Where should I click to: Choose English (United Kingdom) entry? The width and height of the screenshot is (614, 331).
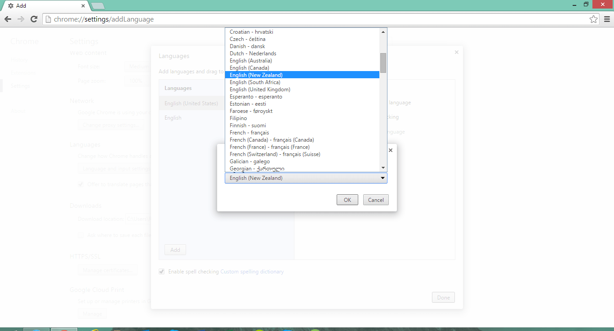coord(302,89)
